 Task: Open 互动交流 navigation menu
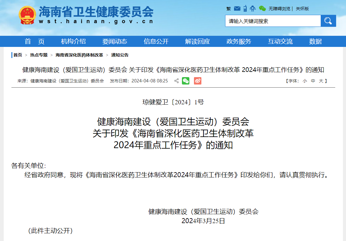[x=280, y=41]
